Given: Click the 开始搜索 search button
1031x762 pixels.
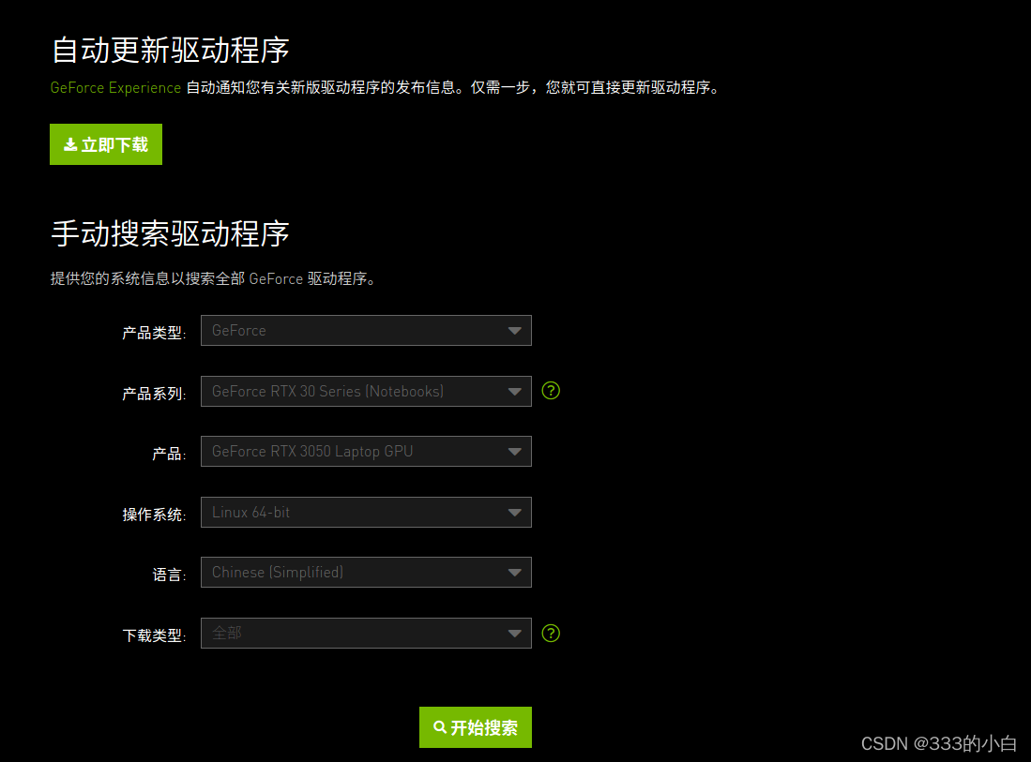Looking at the screenshot, I should (476, 727).
